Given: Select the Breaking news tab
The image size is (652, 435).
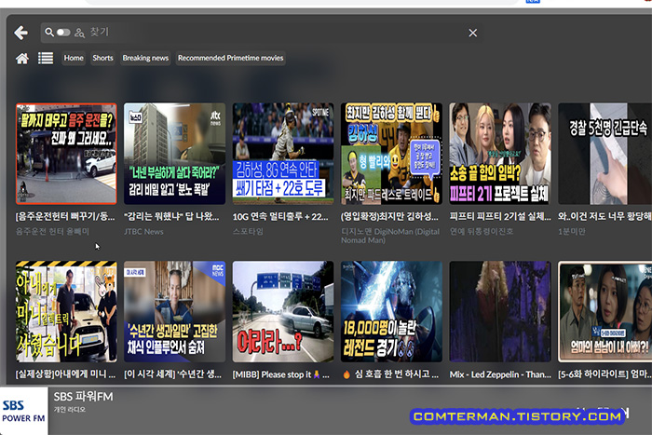Looking at the screenshot, I should [x=145, y=59].
